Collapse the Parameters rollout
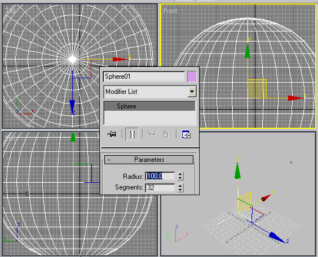 [x=149, y=160]
